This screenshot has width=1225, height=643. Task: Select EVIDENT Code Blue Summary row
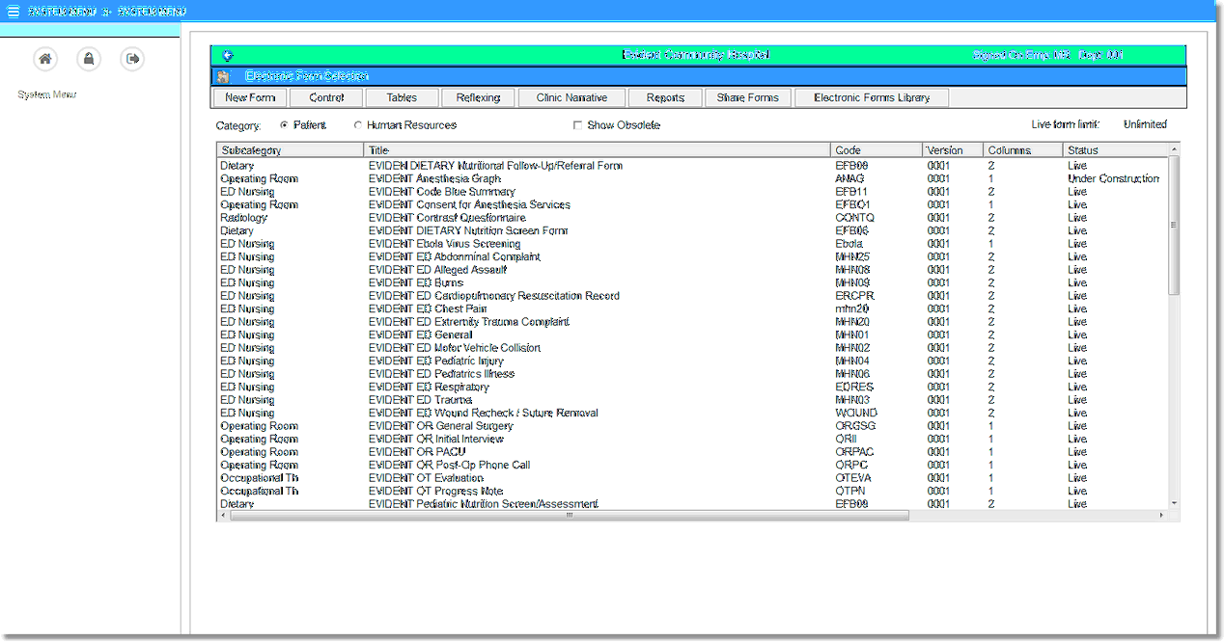click(x=692, y=192)
